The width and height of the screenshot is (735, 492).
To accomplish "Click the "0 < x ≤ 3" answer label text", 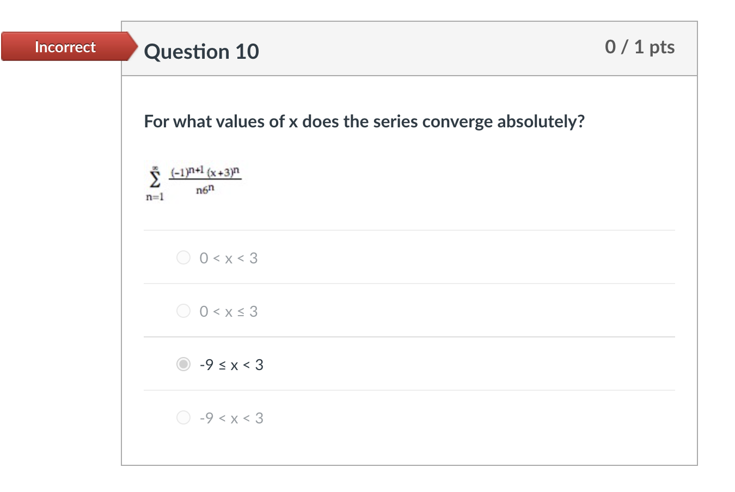I will point(229,311).
